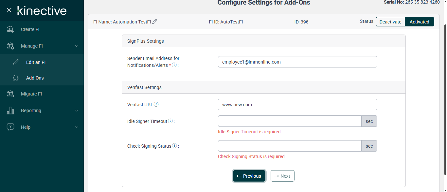This screenshot has width=447, height=192.
Task: Expand the Reporting menu chevron
Action: point(77,111)
